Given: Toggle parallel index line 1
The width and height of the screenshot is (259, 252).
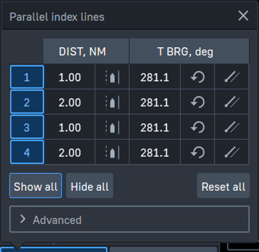Looking at the screenshot, I should pyautogui.click(x=27, y=77).
